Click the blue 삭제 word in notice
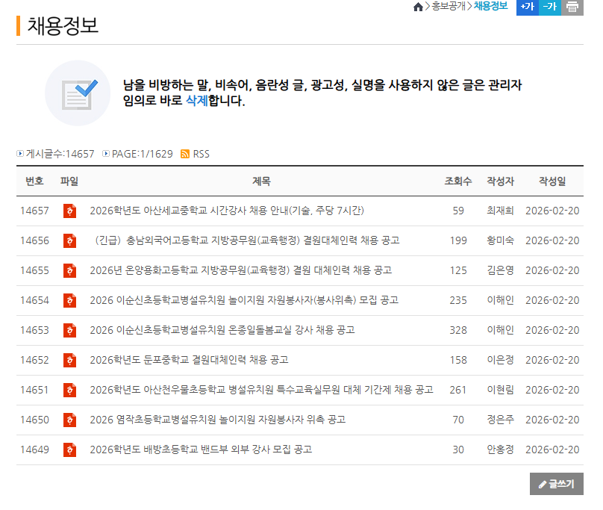603x510 pixels. coord(197,101)
